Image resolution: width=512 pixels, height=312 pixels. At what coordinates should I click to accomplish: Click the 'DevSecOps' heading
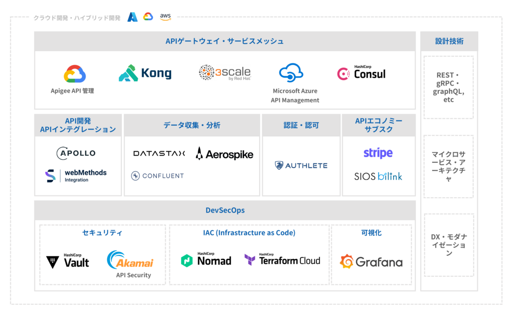point(225,210)
